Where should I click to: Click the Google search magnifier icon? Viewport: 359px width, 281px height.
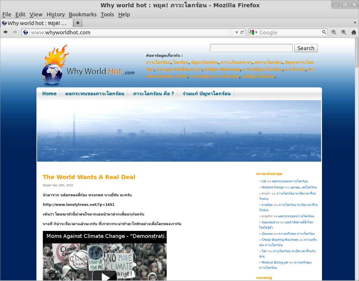click(x=324, y=32)
